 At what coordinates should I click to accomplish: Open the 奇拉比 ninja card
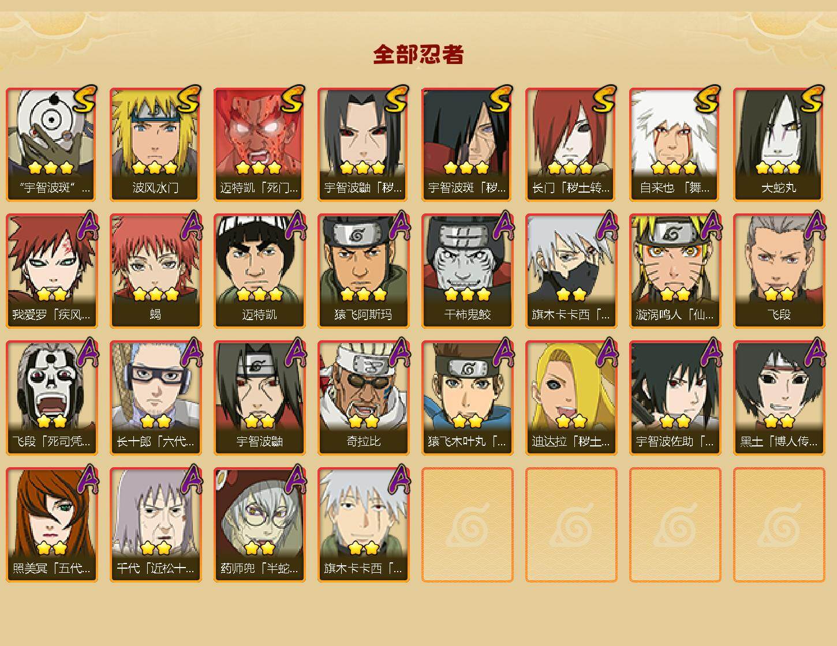363,398
